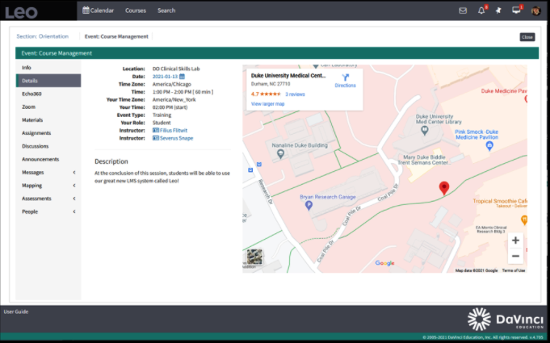
Task: Open the mail envelope icon
Action: [x=463, y=10]
